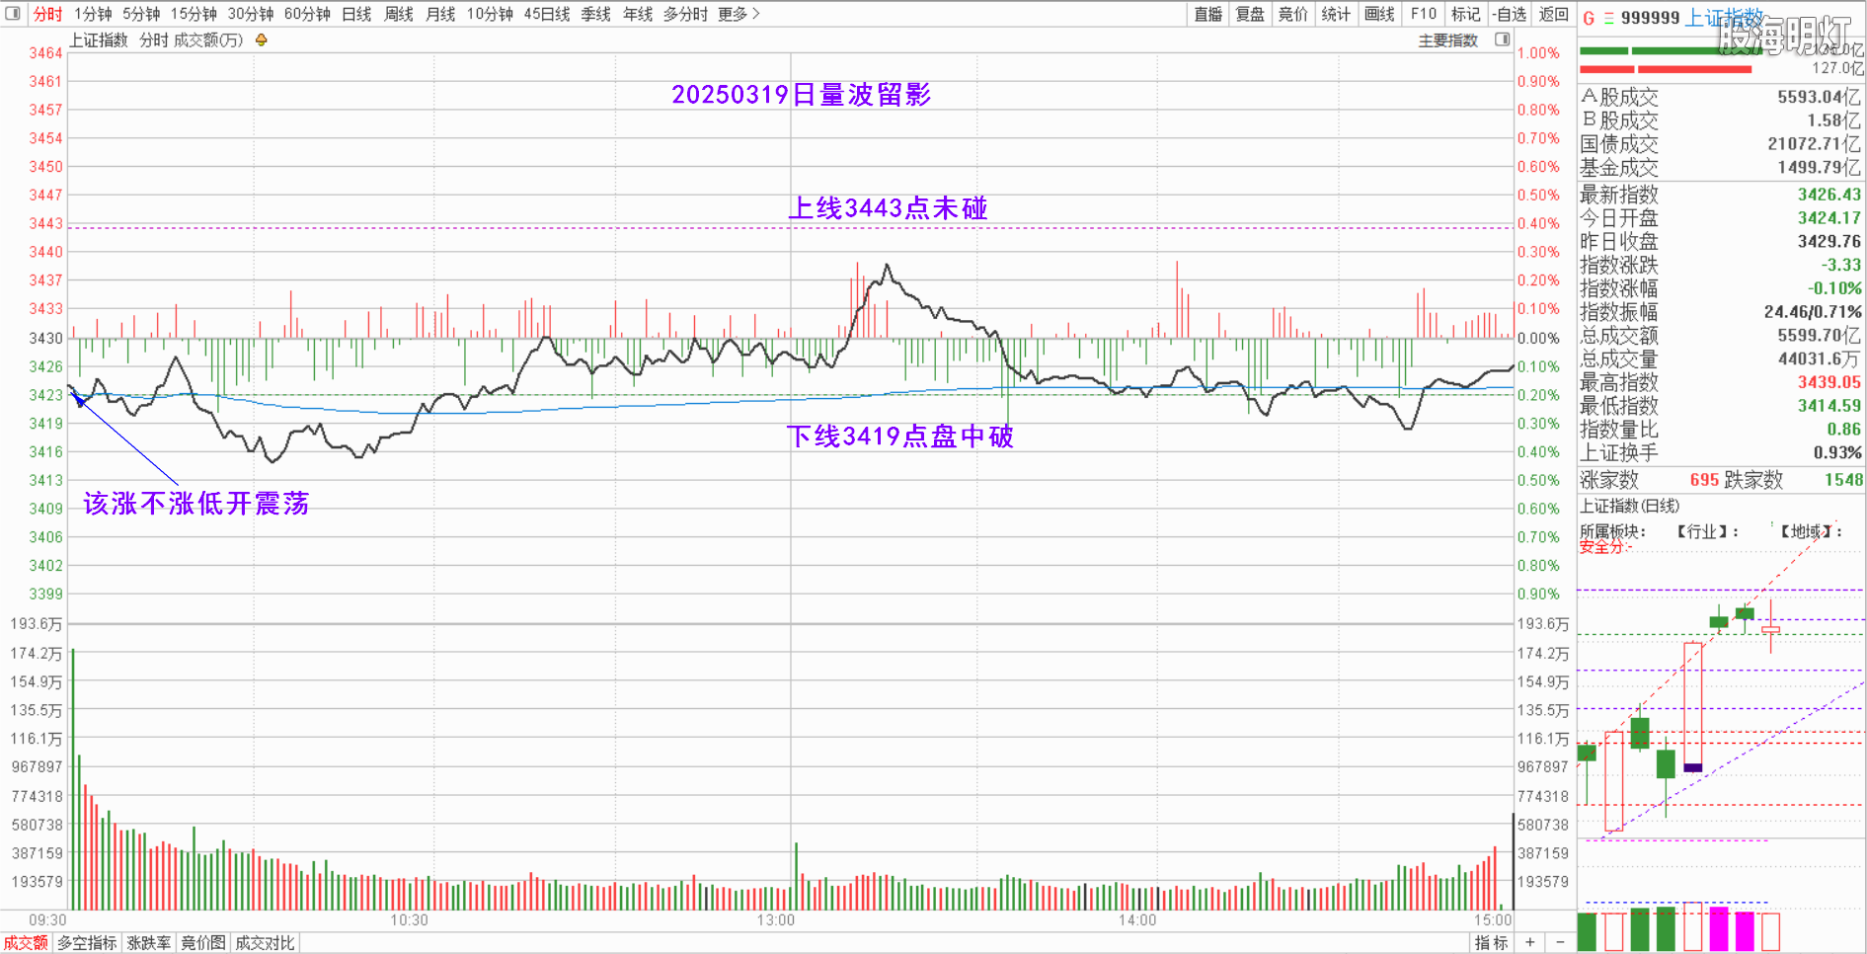Click the 统计 statistics button
Viewport: 1867px width, 954px height.
coord(1336,14)
